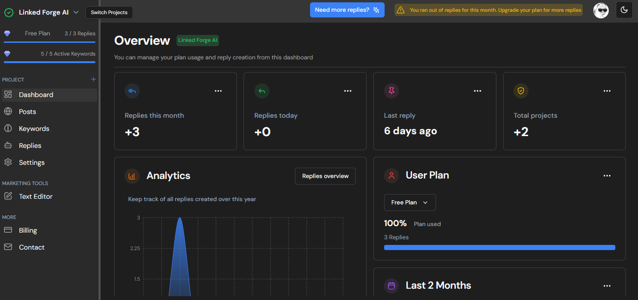This screenshot has height=300, width=638.
Task: Click the Free Plan replies progress bar
Action: pos(50,42)
